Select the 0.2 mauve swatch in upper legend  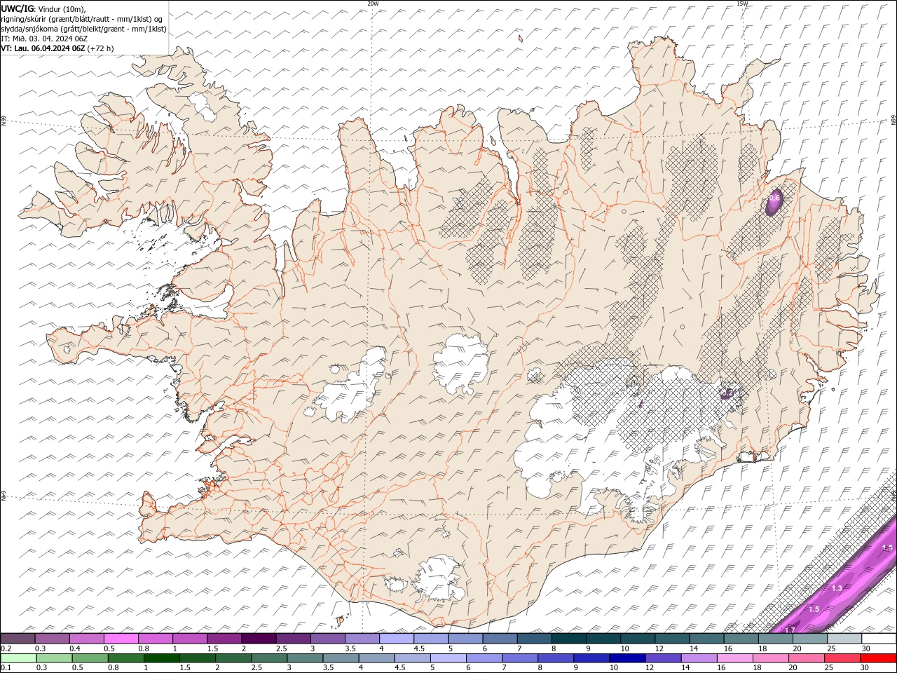pyautogui.click(x=18, y=639)
